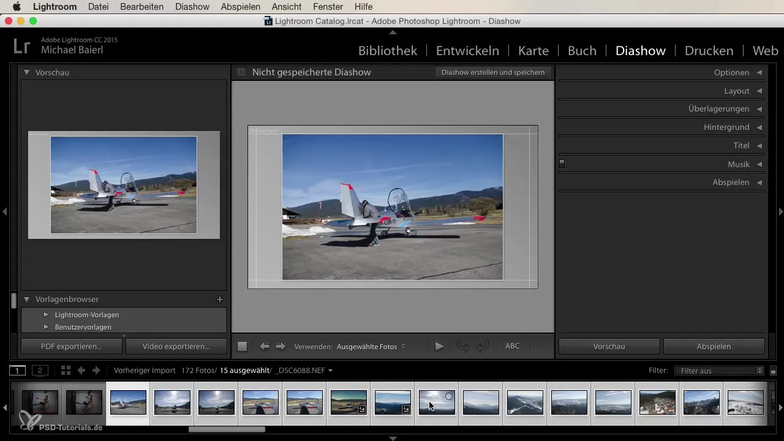Open Verwenden Ausgewählte Fotos dropdown
The width and height of the screenshot is (784, 441).
point(371,347)
